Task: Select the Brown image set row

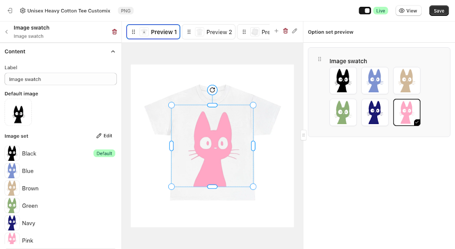Action: [60, 188]
